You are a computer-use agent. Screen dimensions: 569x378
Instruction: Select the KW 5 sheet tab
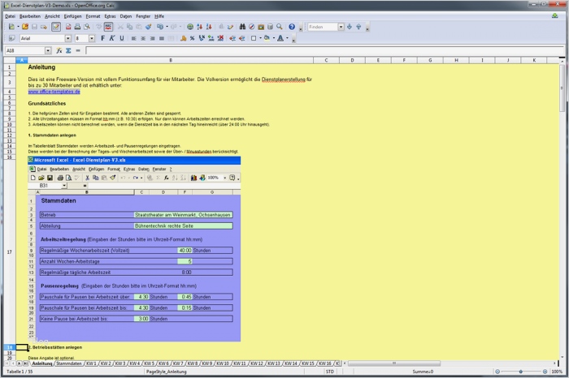149,363
